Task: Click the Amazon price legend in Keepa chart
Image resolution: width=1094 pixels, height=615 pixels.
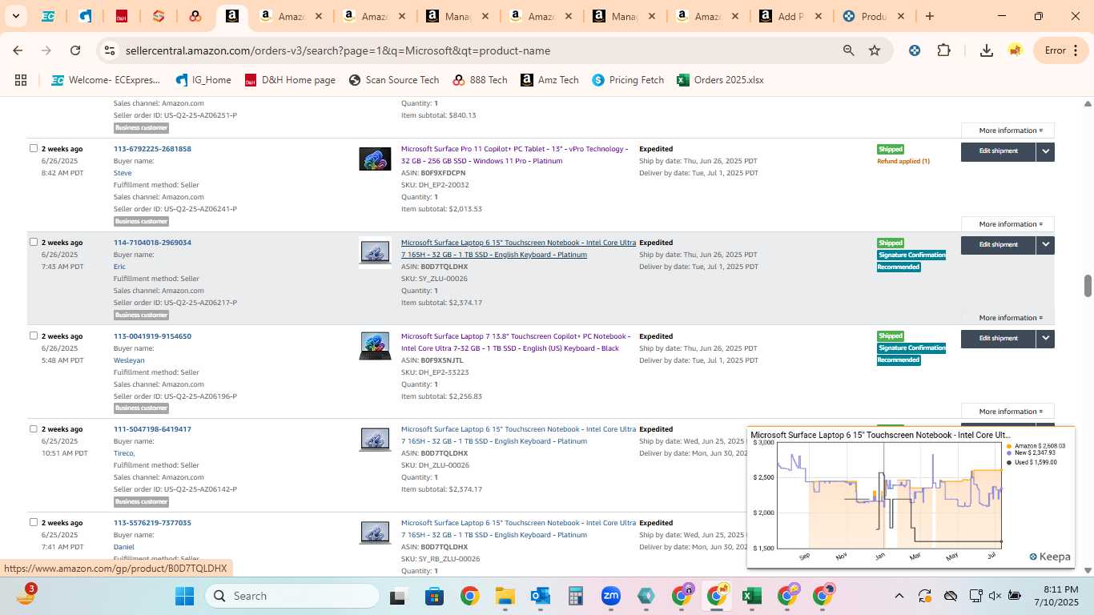Action: pyautogui.click(x=1036, y=446)
